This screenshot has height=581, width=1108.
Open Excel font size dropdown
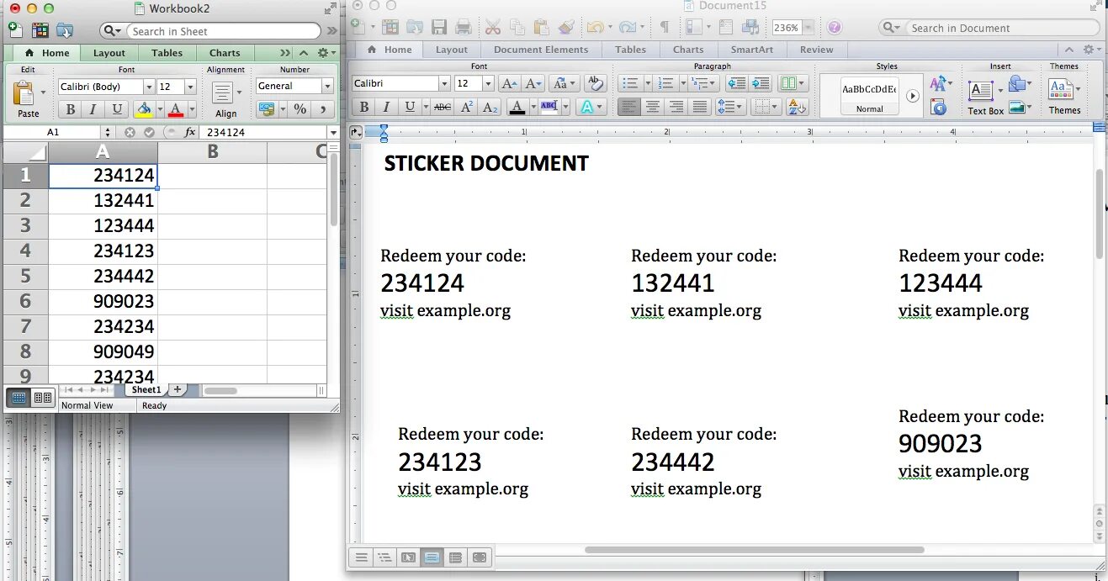(190, 87)
